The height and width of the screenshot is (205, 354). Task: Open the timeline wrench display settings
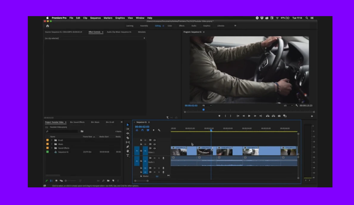pos(159,130)
